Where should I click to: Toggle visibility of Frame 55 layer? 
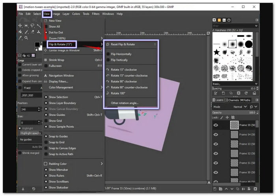(x=216, y=125)
